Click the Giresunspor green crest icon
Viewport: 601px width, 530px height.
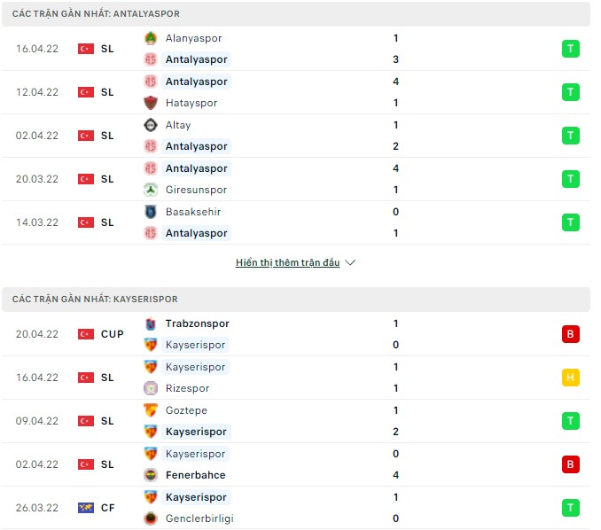(x=151, y=190)
